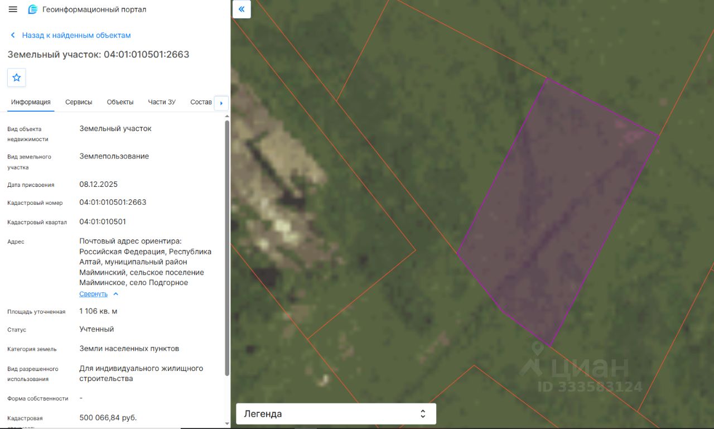The height and width of the screenshot is (429, 714).
Task: Select the Части ЗУ tab
Action: click(162, 102)
